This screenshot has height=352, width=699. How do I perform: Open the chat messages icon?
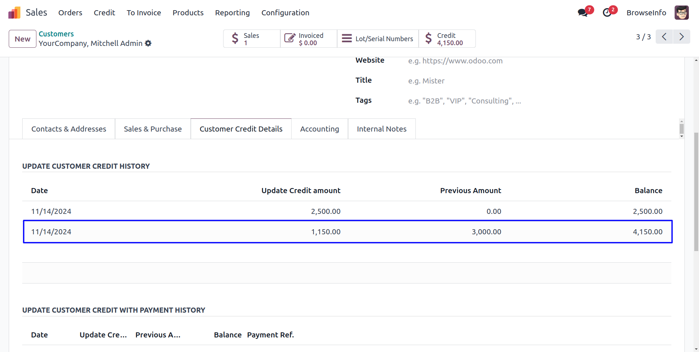pyautogui.click(x=583, y=13)
